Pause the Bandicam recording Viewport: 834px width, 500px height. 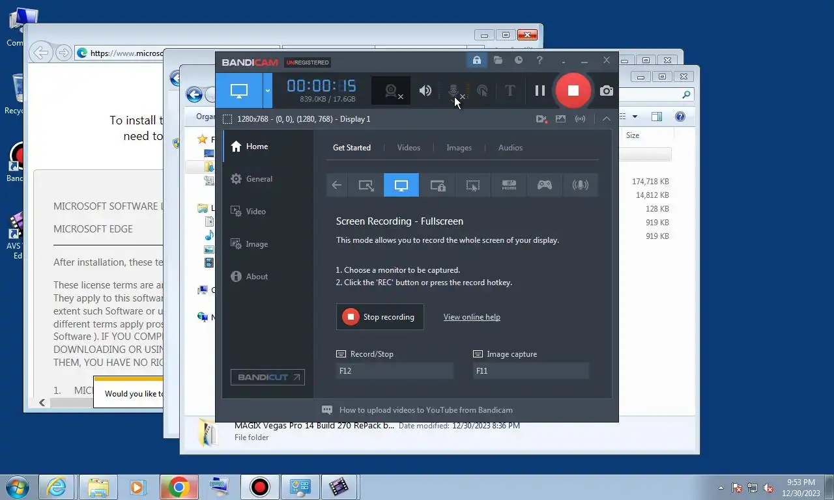point(539,90)
